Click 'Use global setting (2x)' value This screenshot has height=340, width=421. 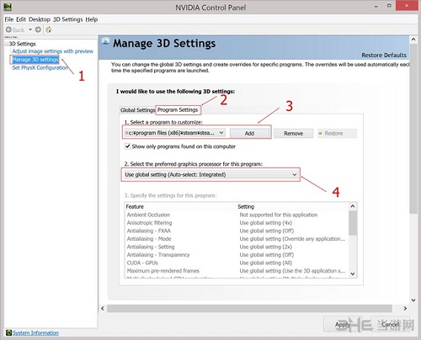tap(266, 247)
